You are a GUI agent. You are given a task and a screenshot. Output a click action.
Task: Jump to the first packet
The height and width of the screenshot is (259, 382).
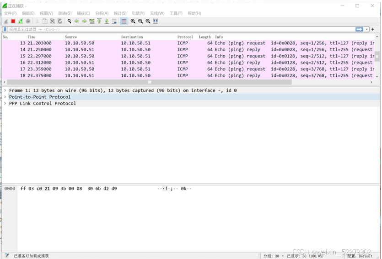pos(99,21)
